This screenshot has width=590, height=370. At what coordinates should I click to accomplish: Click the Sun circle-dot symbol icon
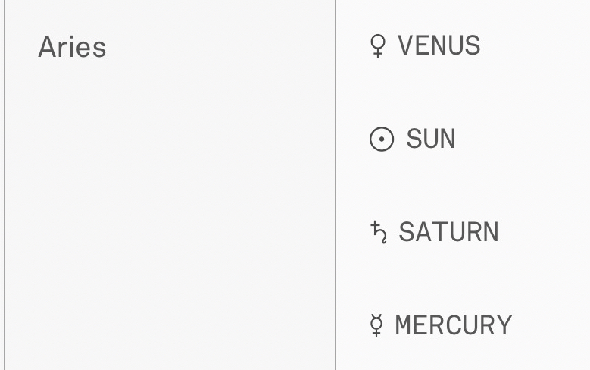click(382, 140)
